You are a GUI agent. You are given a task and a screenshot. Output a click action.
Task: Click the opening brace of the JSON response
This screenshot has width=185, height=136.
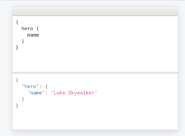17,80
